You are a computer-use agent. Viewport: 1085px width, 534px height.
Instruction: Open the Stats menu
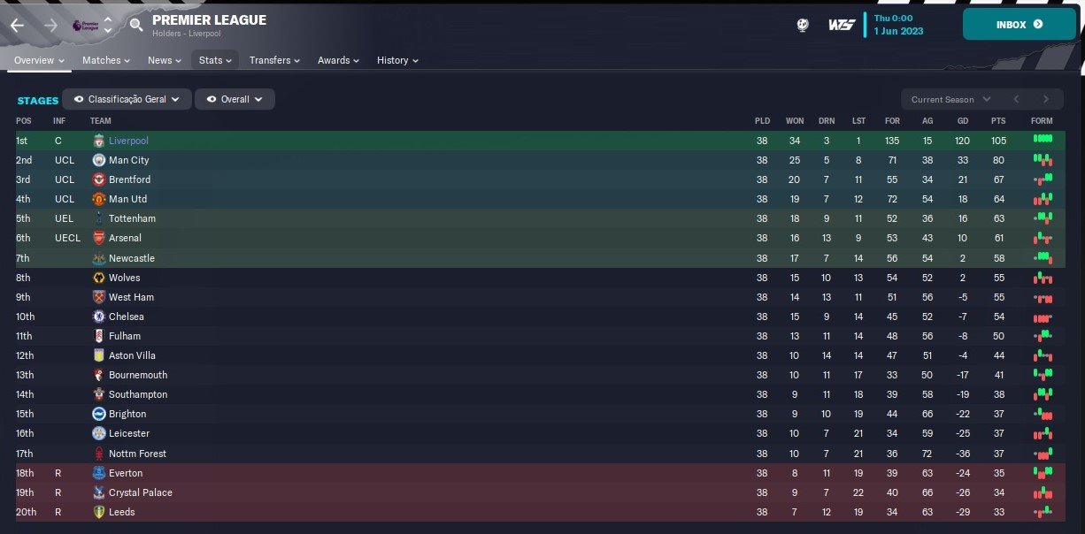[x=215, y=60]
